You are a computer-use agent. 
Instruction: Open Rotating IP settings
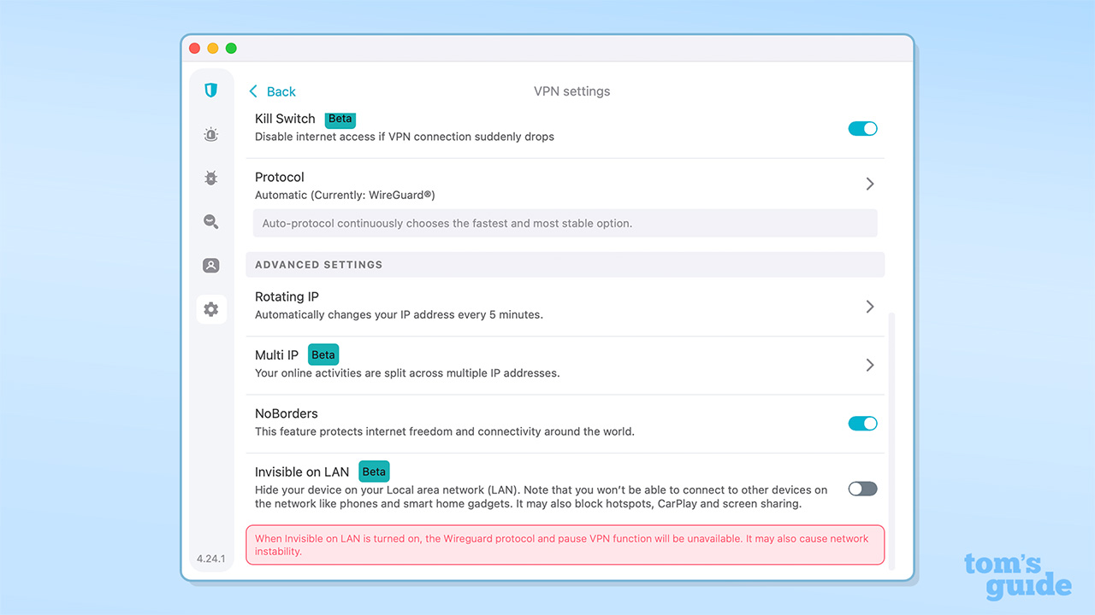[869, 306]
